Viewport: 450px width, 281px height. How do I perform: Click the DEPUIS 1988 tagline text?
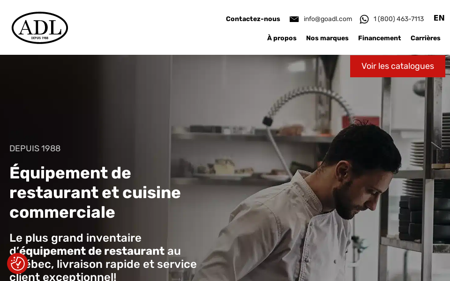pos(35,148)
